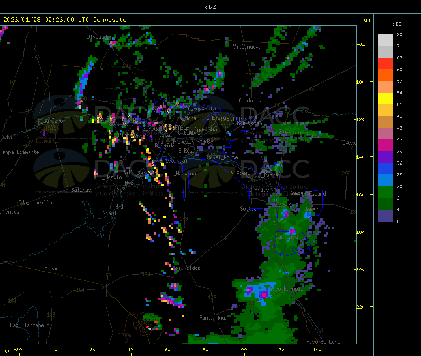Select the A_Villanueva location label
The width and height of the screenshot is (421, 356).
pos(244,47)
